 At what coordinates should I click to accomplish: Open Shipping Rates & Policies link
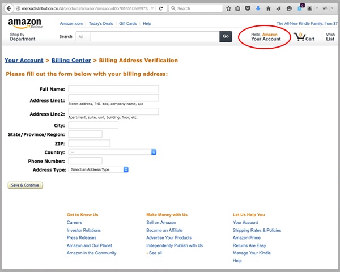pyautogui.click(x=257, y=230)
